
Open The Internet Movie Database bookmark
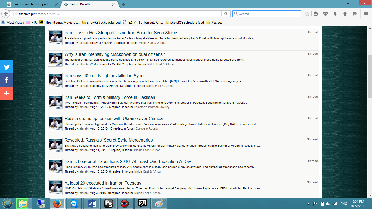pos(59,23)
